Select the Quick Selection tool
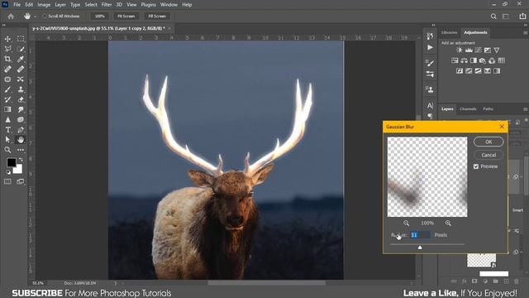 (21, 49)
